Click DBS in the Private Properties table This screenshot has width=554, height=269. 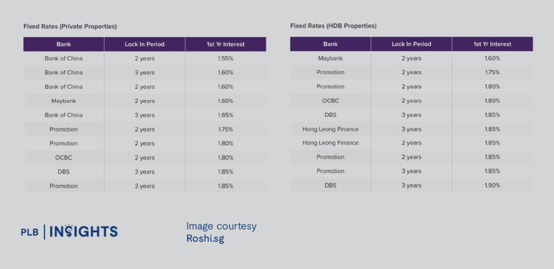[64, 172]
